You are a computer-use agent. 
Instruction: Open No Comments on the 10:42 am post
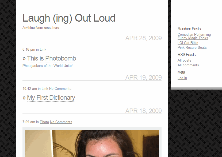pyautogui.click(x=60, y=89)
